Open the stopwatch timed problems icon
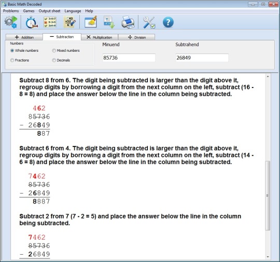The image size is (280, 262). [x=32, y=22]
